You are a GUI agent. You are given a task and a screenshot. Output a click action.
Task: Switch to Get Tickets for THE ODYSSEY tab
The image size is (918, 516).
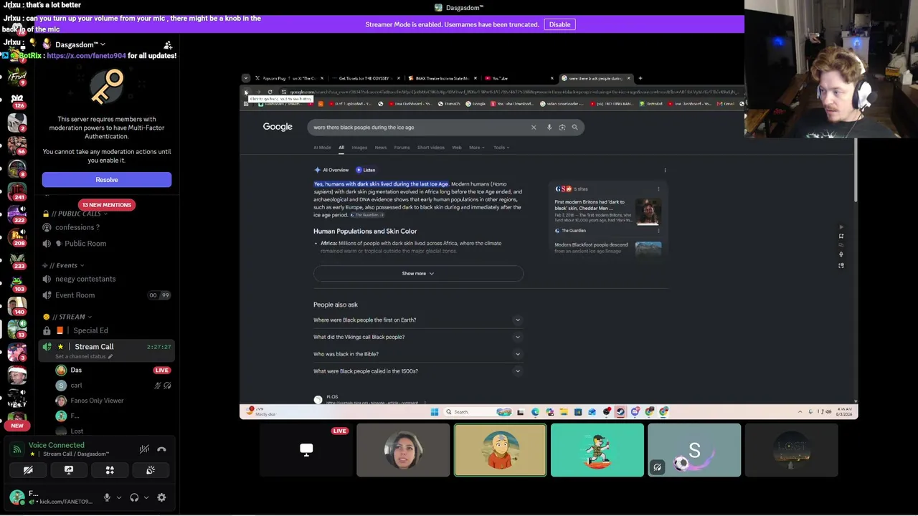[364, 78]
